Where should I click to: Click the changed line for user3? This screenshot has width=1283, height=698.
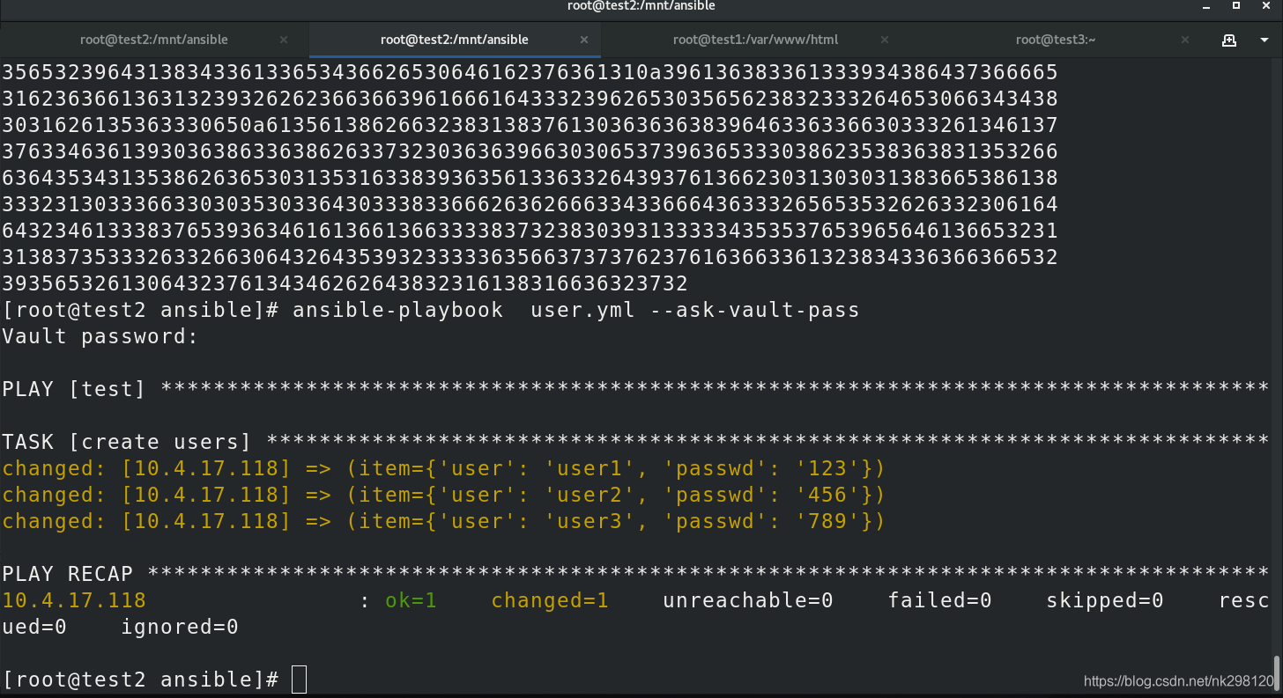click(x=443, y=521)
